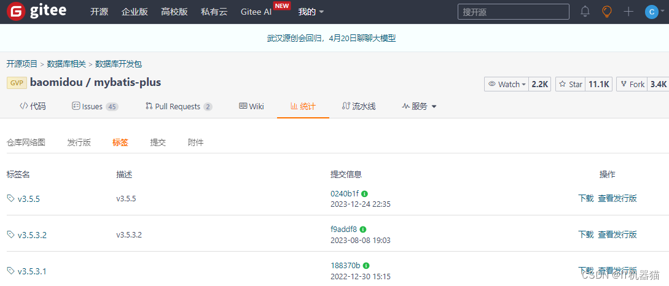Open the mybatis-plus repository link
The image size is (669, 286).
click(128, 82)
